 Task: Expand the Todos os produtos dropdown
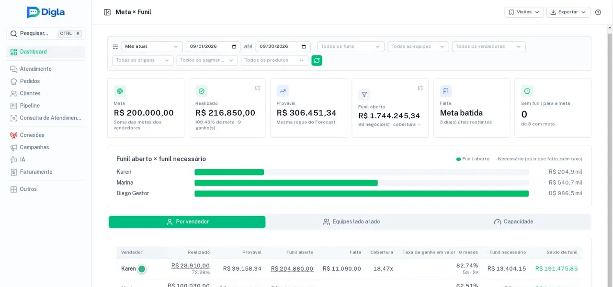pyautogui.click(x=274, y=60)
